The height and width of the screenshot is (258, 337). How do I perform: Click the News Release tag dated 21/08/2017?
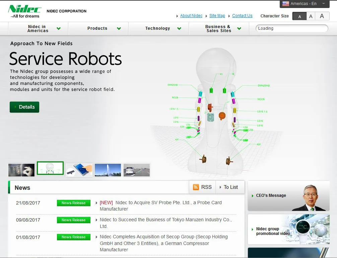(73, 203)
